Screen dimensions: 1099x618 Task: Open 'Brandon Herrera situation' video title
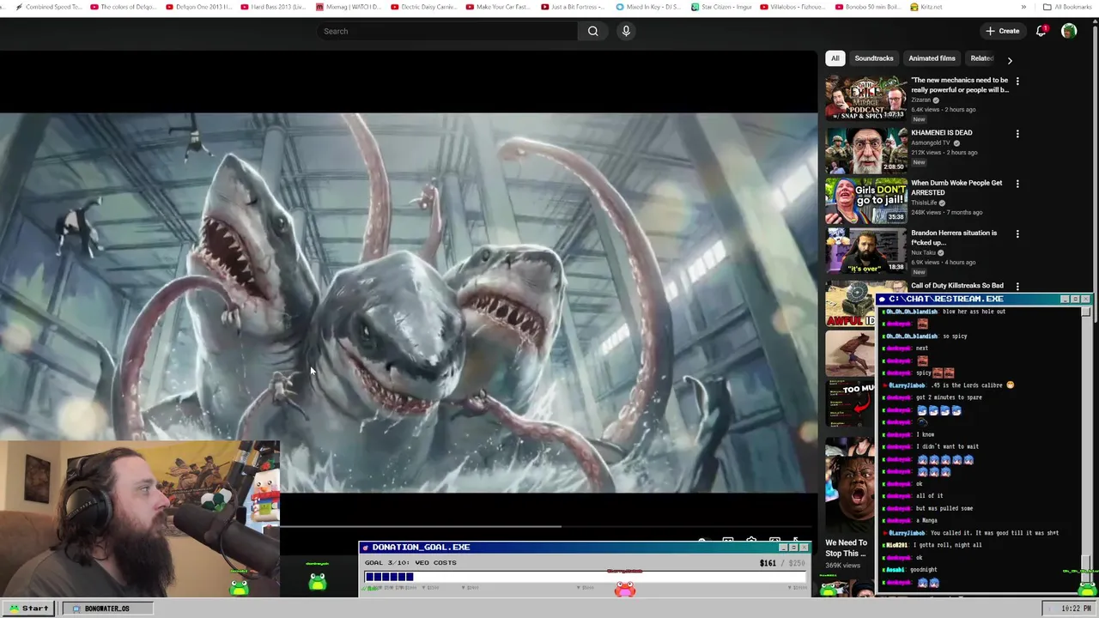tap(954, 238)
